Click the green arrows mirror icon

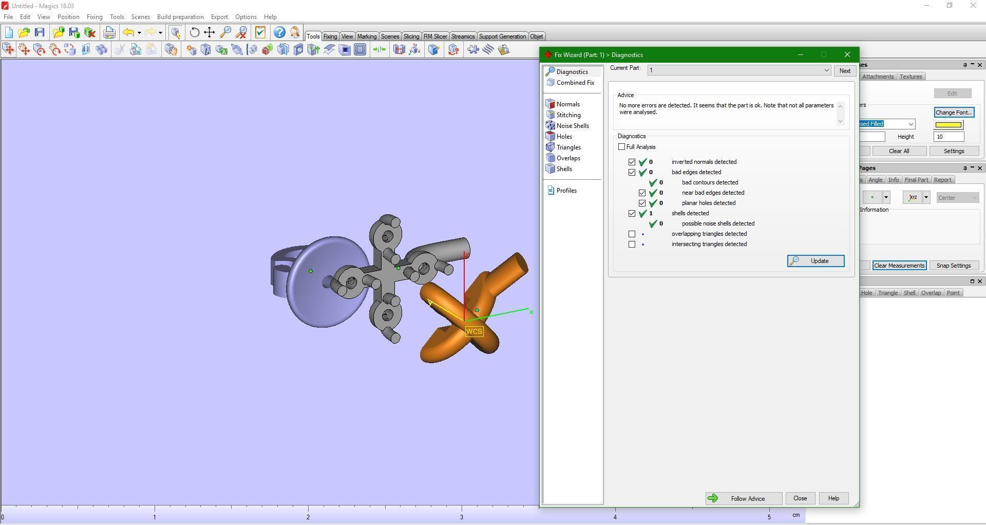coord(380,49)
